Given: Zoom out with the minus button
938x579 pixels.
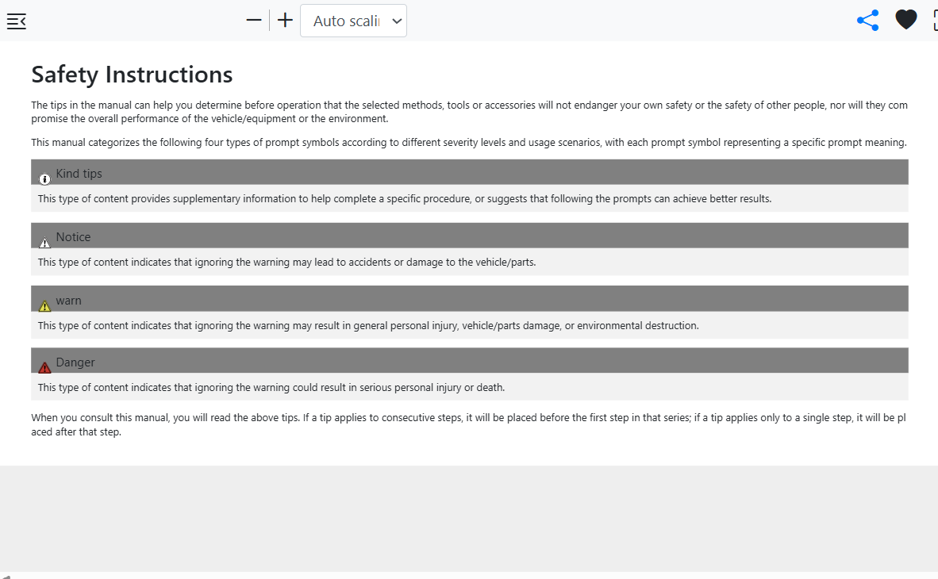Looking at the screenshot, I should [x=254, y=21].
